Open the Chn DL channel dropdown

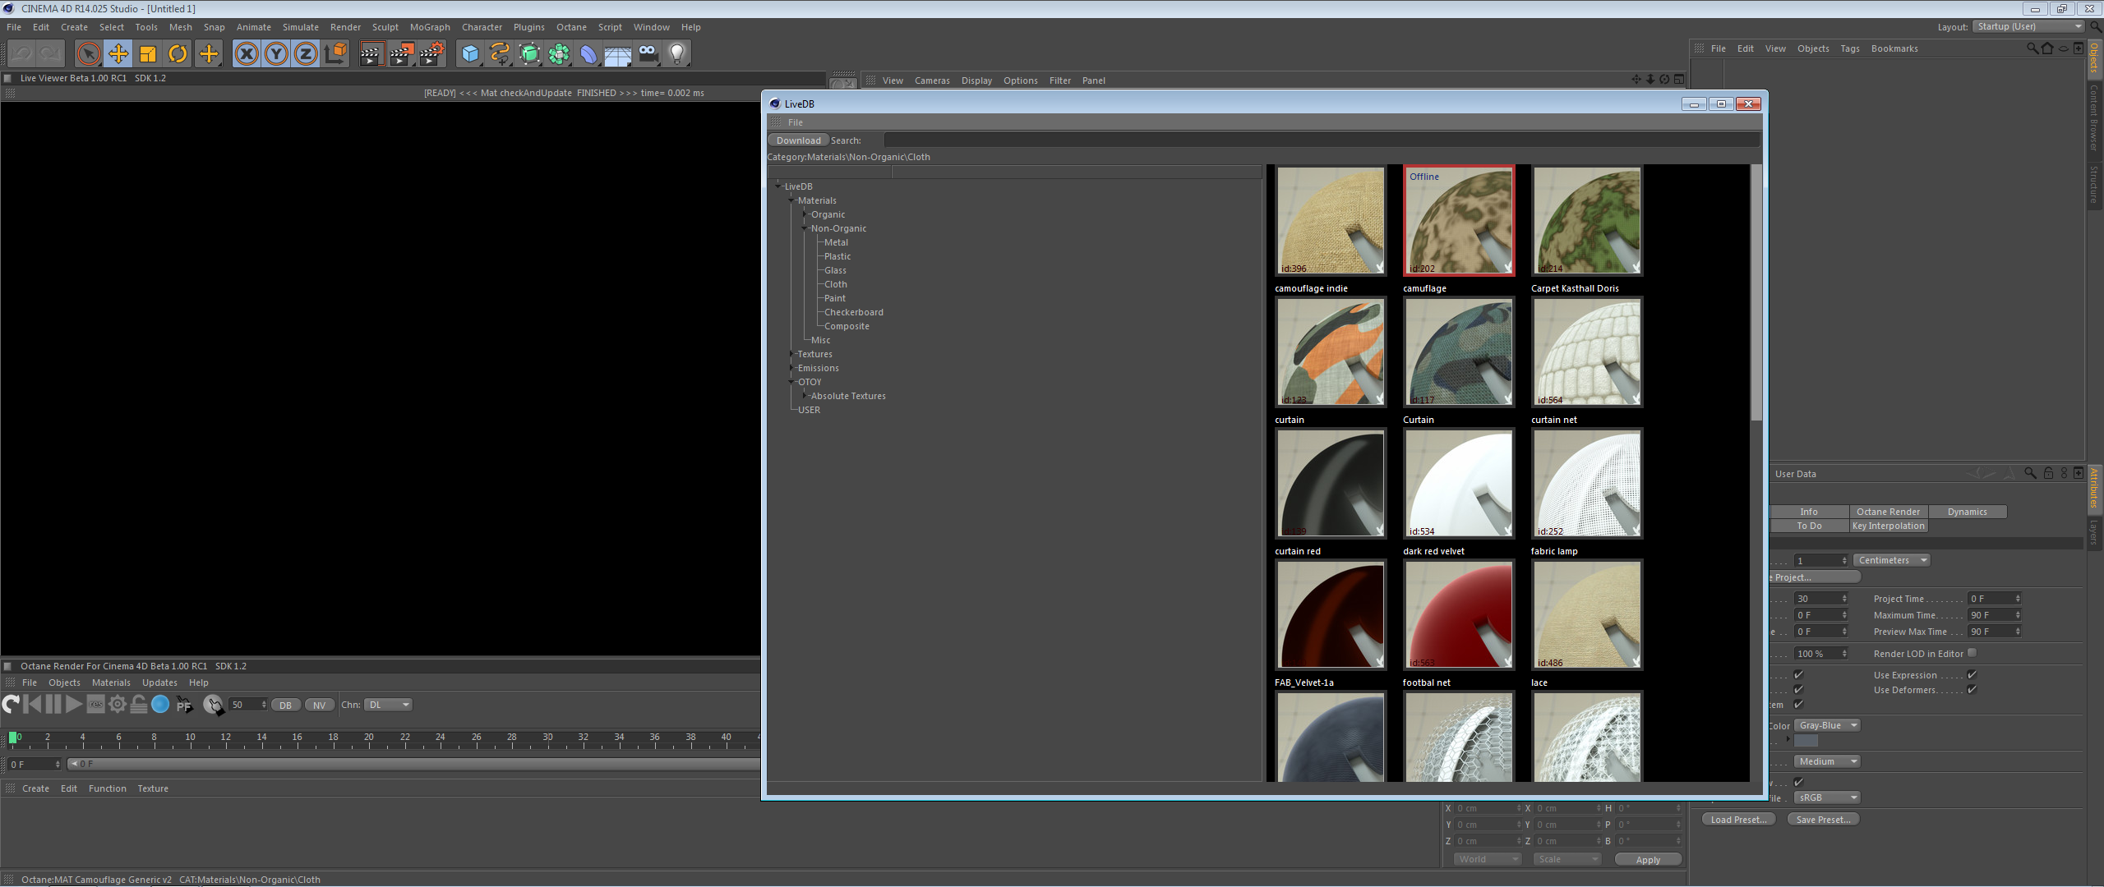[388, 705]
